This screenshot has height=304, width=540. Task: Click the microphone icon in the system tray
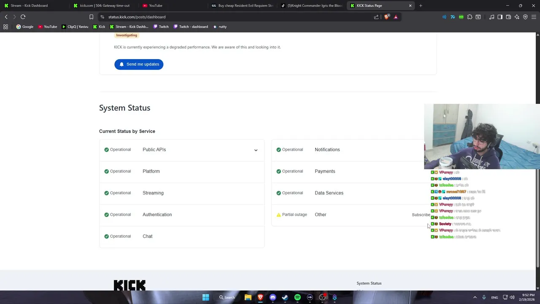(x=484, y=297)
